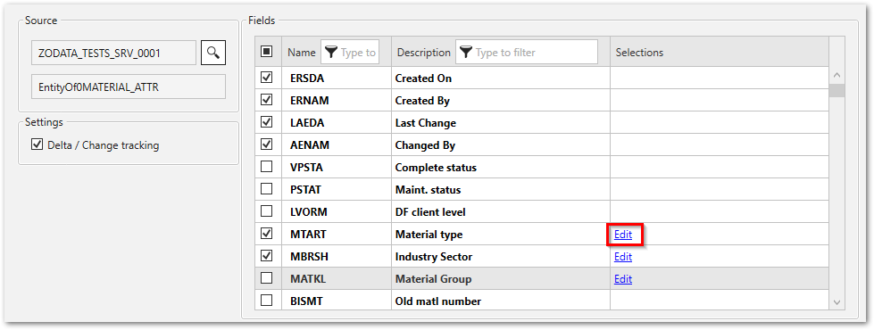
Task: Click the ZODATA_TESTS_SRV_0001 source field
Action: click(x=113, y=53)
